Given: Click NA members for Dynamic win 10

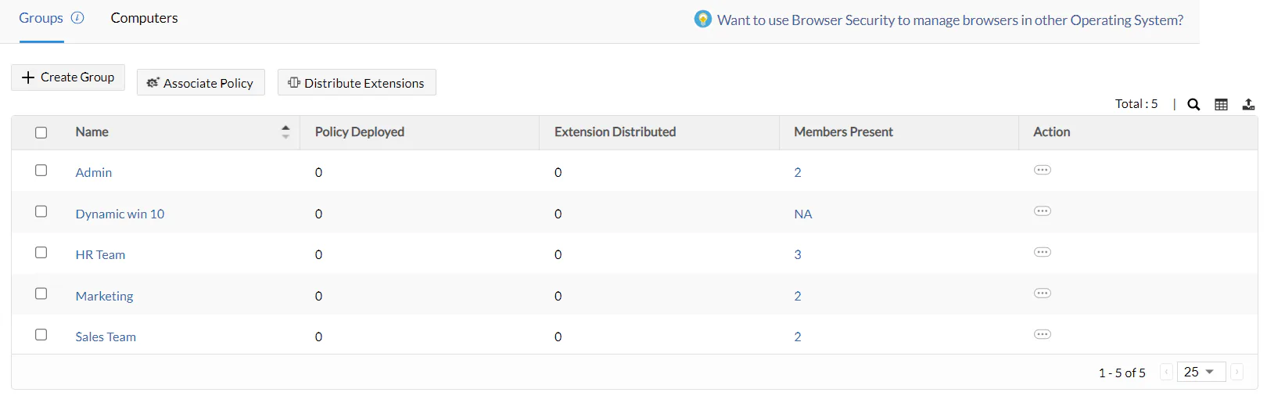Looking at the screenshot, I should (x=803, y=214).
